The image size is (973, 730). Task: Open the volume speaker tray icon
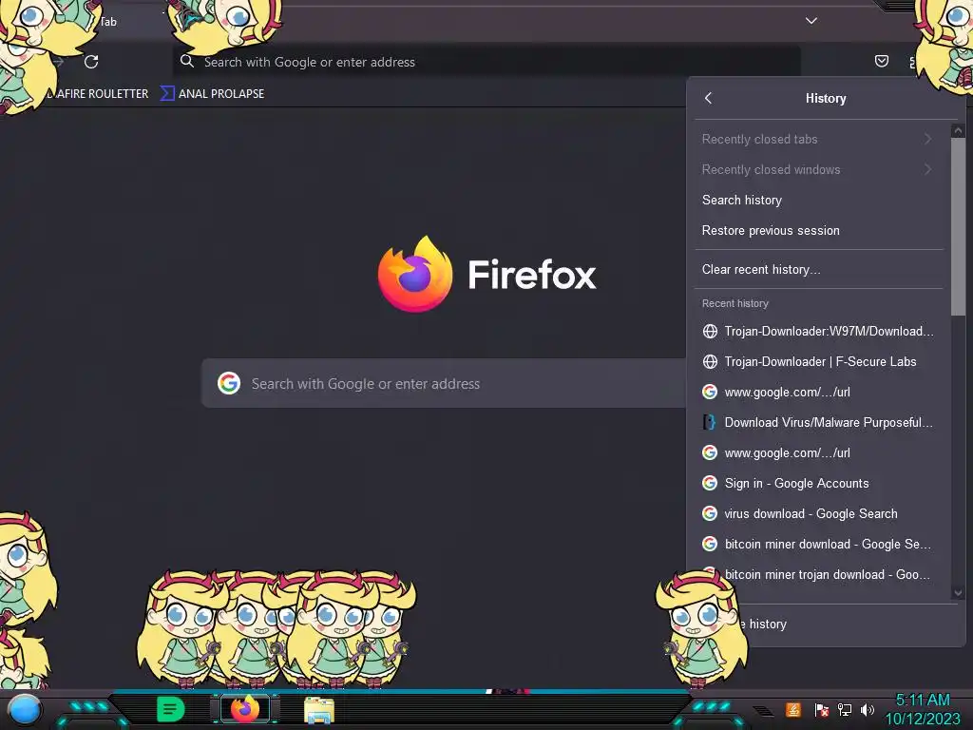868,709
